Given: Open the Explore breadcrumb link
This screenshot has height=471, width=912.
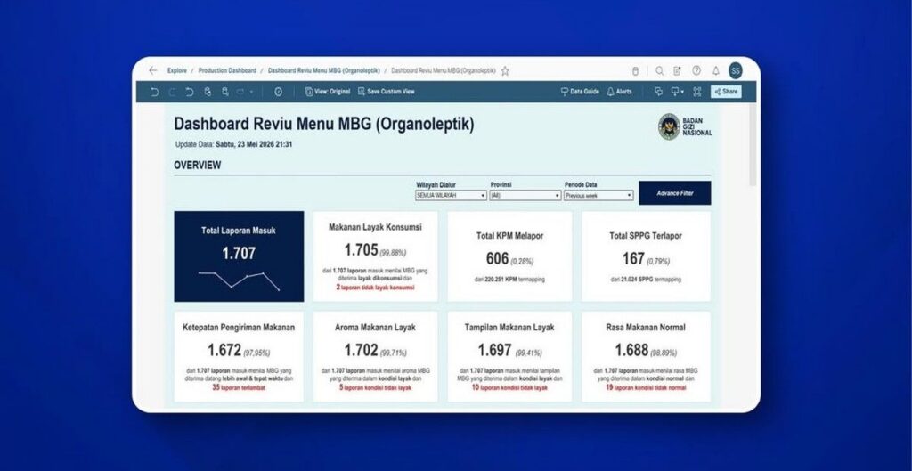Looking at the screenshot, I should coord(177,70).
